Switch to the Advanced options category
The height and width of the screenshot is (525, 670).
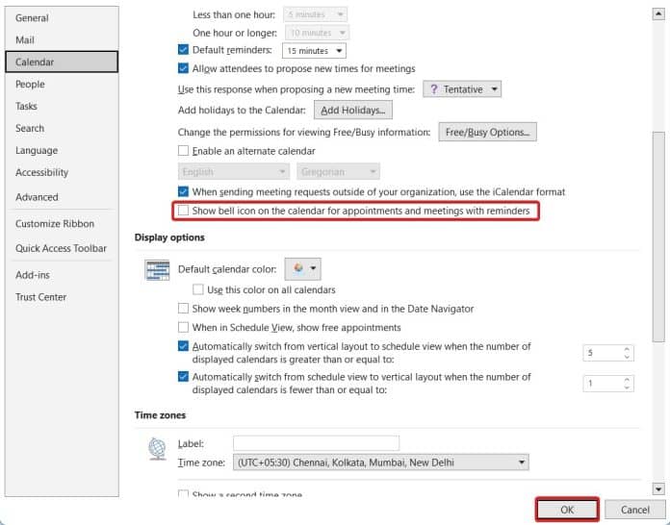click(37, 197)
